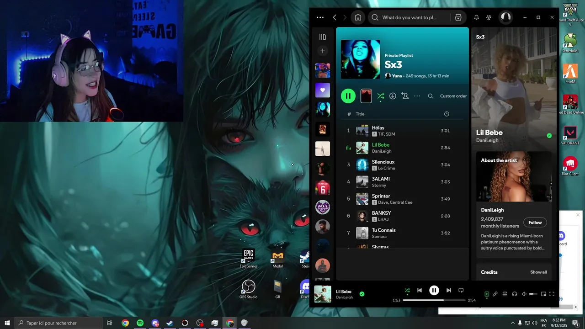The image size is (585, 329).
Task: Open Spotify from the taskbar
Action: tap(140, 323)
